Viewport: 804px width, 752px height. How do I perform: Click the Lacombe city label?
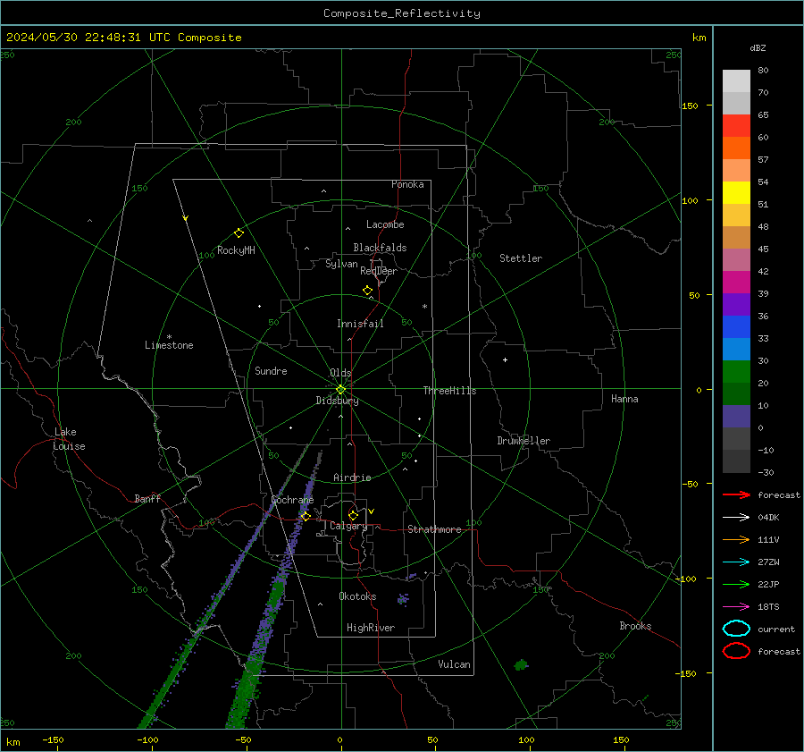(385, 224)
